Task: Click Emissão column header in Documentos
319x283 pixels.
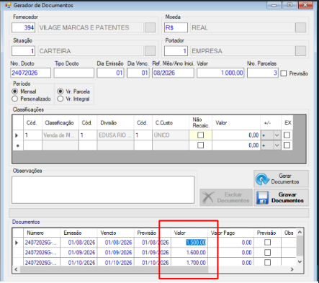Action: [x=78, y=233]
